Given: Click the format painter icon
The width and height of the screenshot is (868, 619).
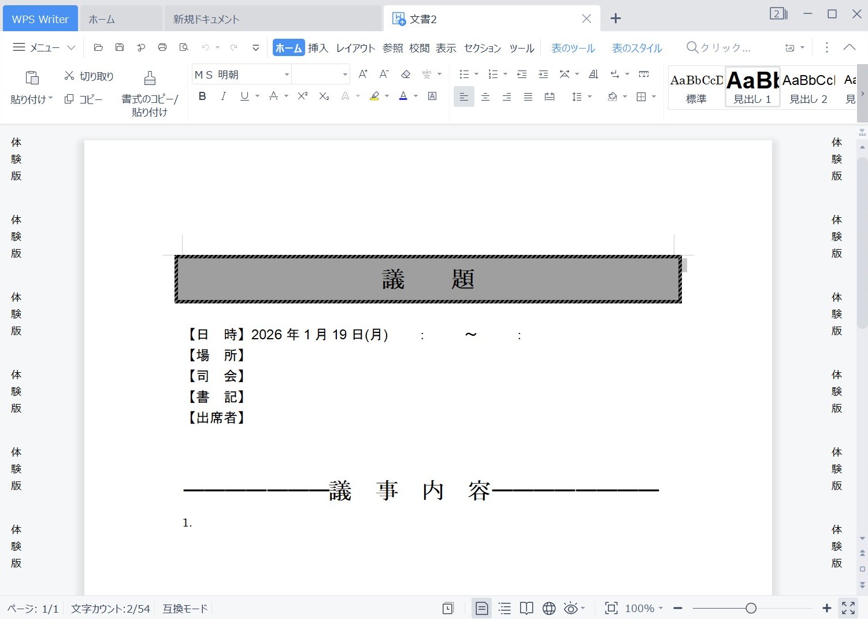Looking at the screenshot, I should click(x=150, y=78).
